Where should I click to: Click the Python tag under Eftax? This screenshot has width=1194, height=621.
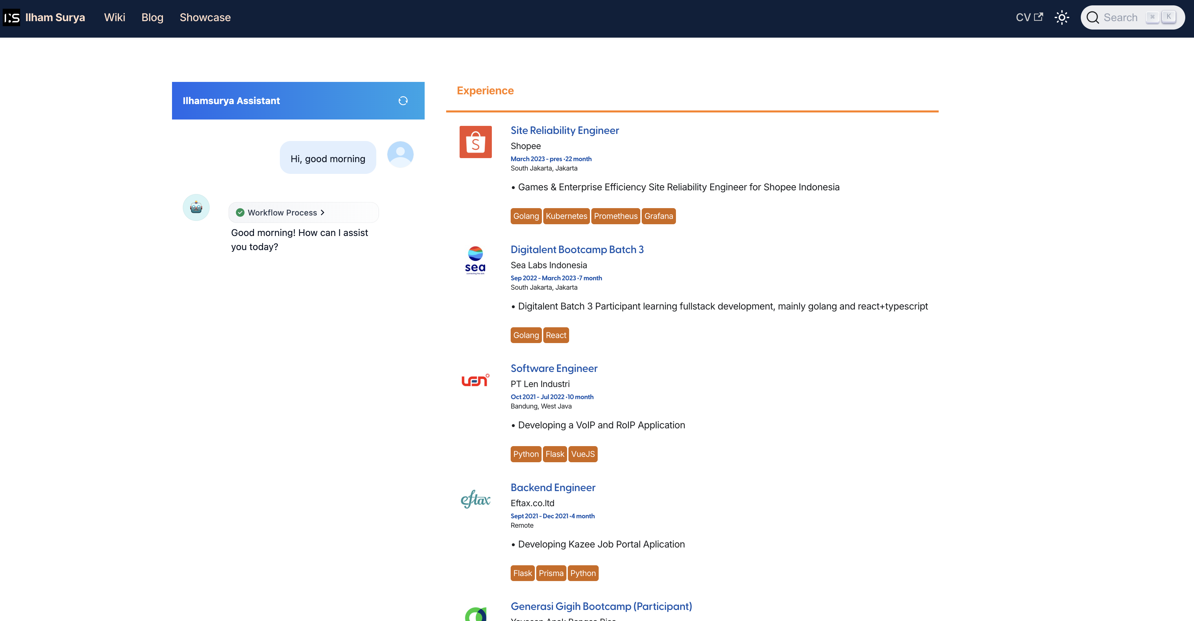tap(583, 573)
